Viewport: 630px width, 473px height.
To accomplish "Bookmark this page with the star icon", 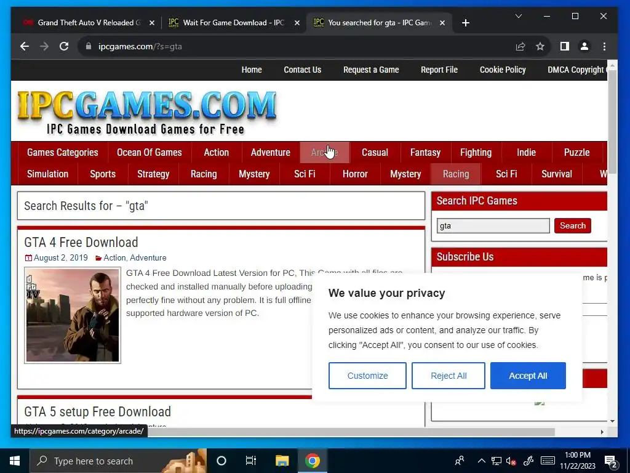I will [x=540, y=47].
